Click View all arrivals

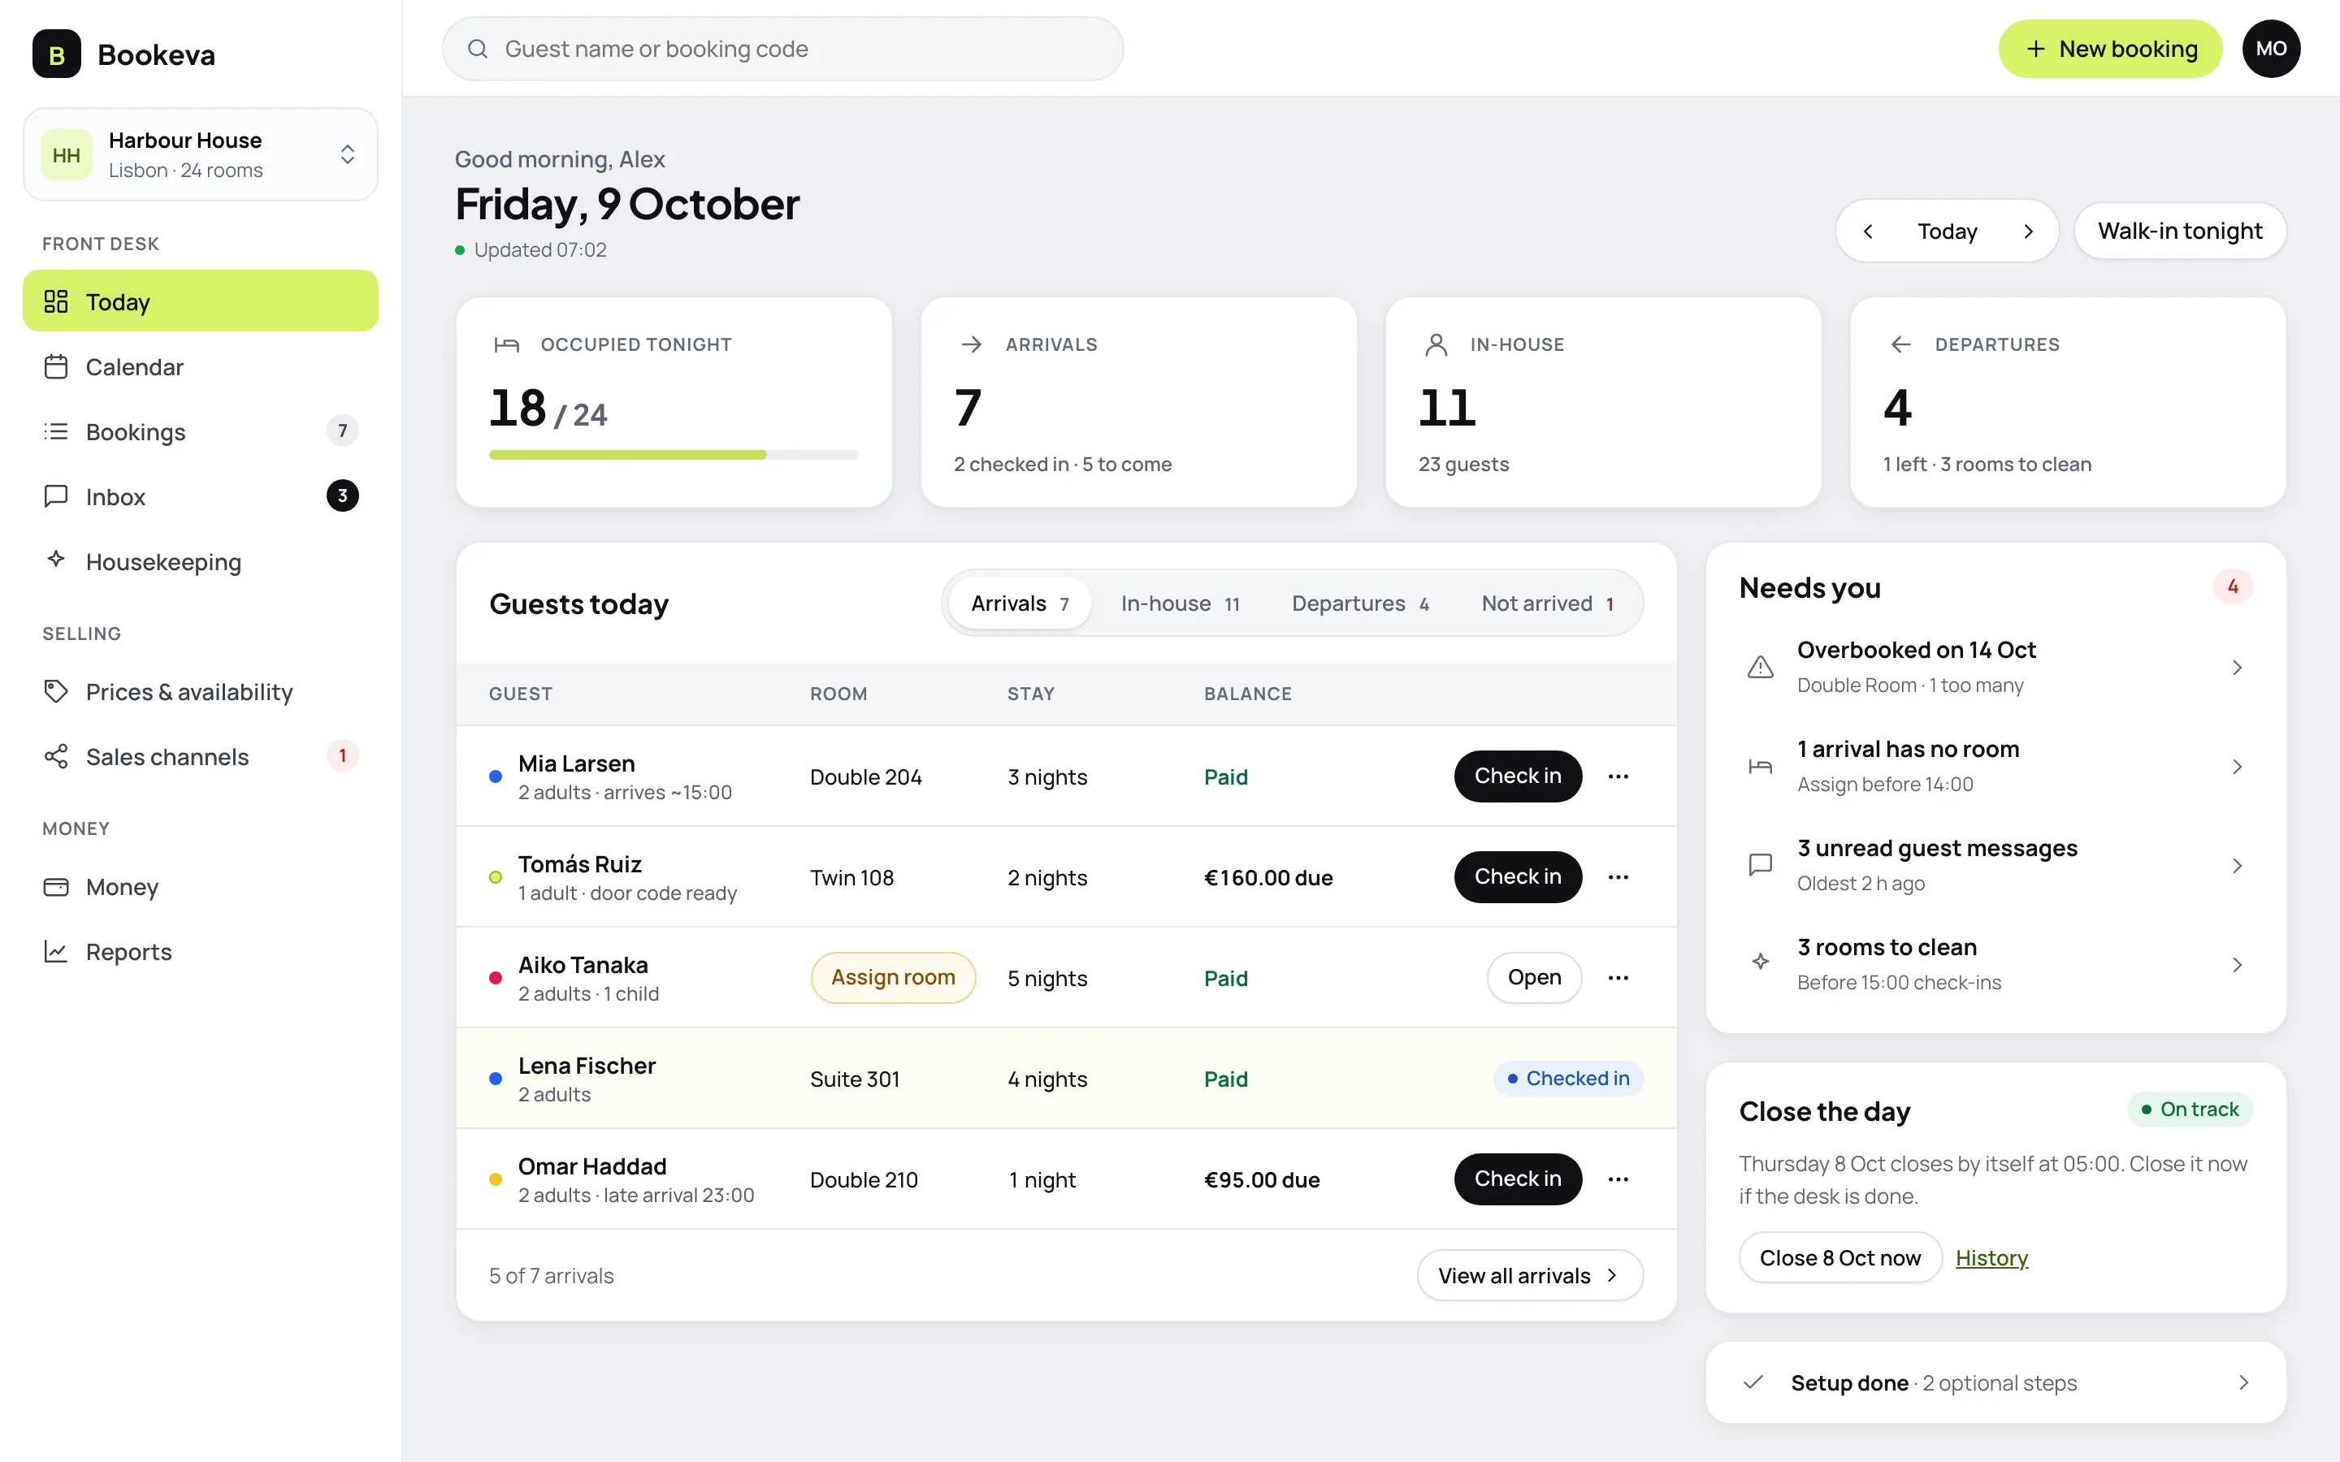click(1530, 1275)
